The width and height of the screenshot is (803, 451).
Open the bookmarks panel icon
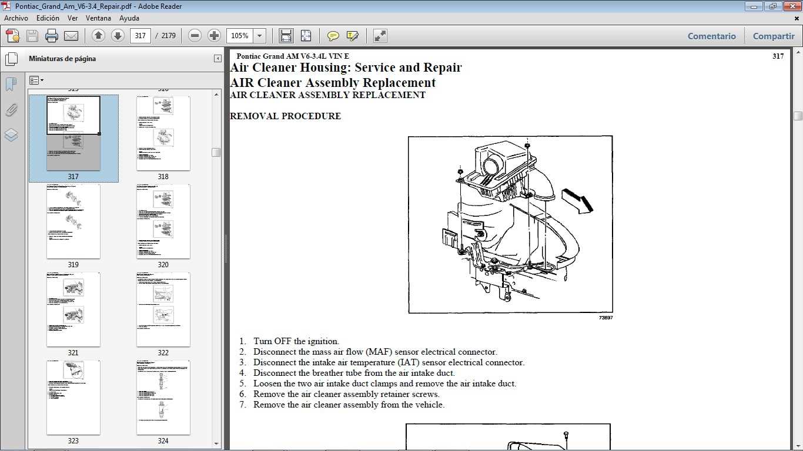11,84
